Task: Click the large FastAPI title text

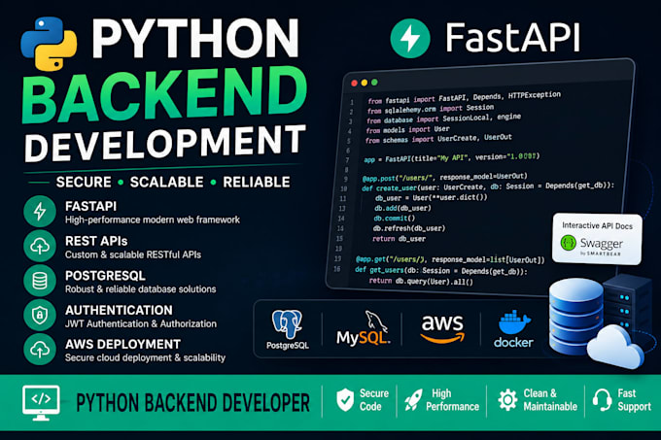Action: (x=512, y=38)
